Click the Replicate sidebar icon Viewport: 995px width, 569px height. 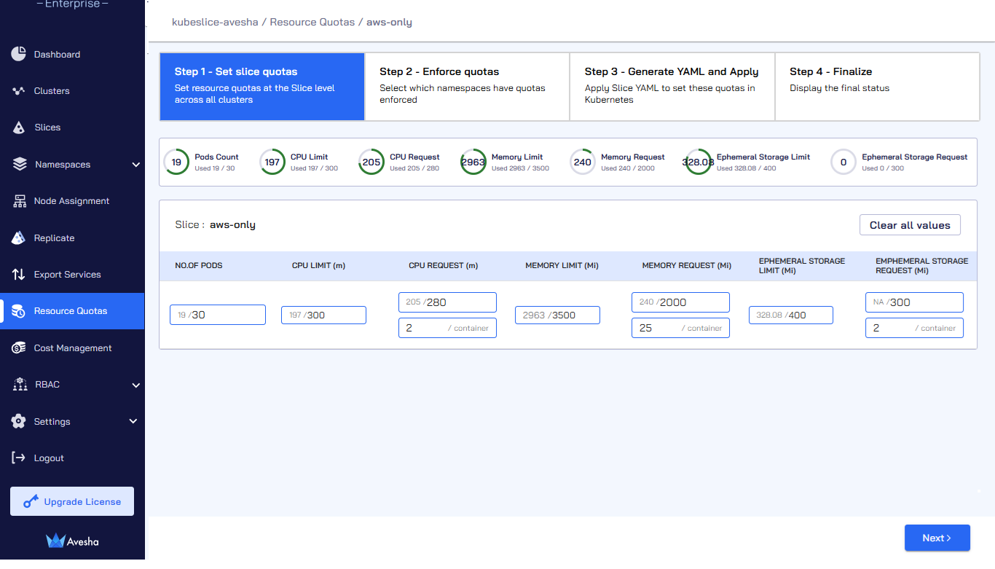20,238
